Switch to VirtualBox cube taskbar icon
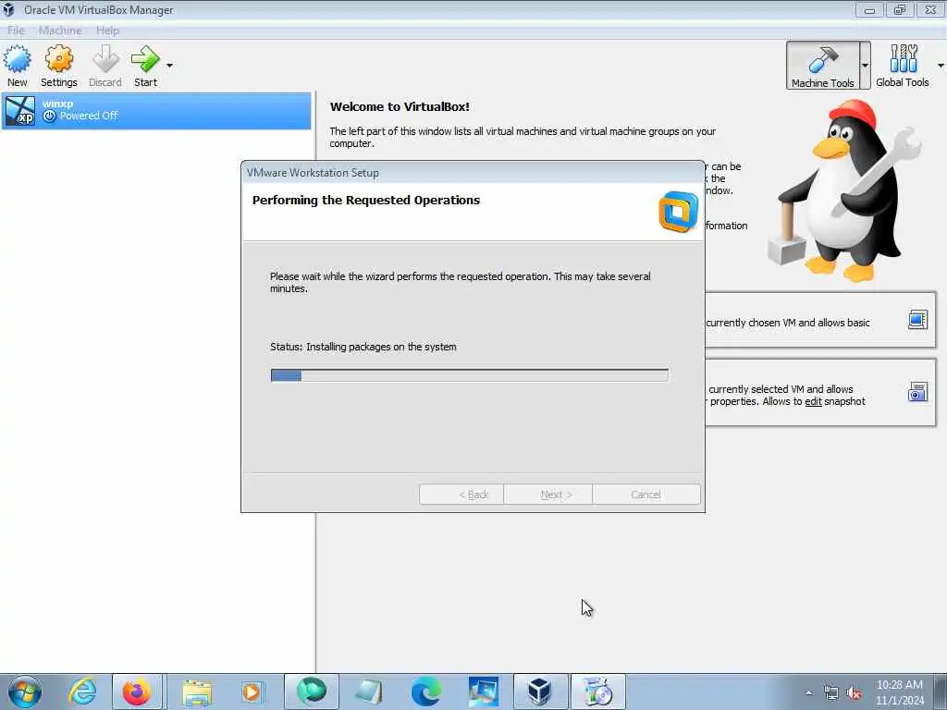 (539, 692)
